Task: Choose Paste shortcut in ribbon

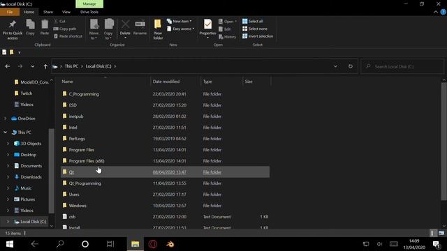Action: tap(68, 36)
